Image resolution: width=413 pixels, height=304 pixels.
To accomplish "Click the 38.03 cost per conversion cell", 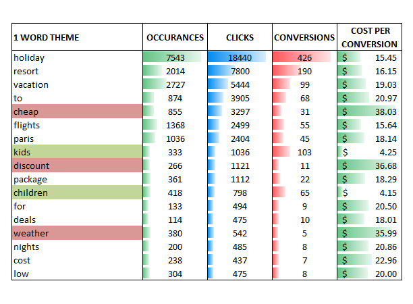I will pyautogui.click(x=370, y=111).
